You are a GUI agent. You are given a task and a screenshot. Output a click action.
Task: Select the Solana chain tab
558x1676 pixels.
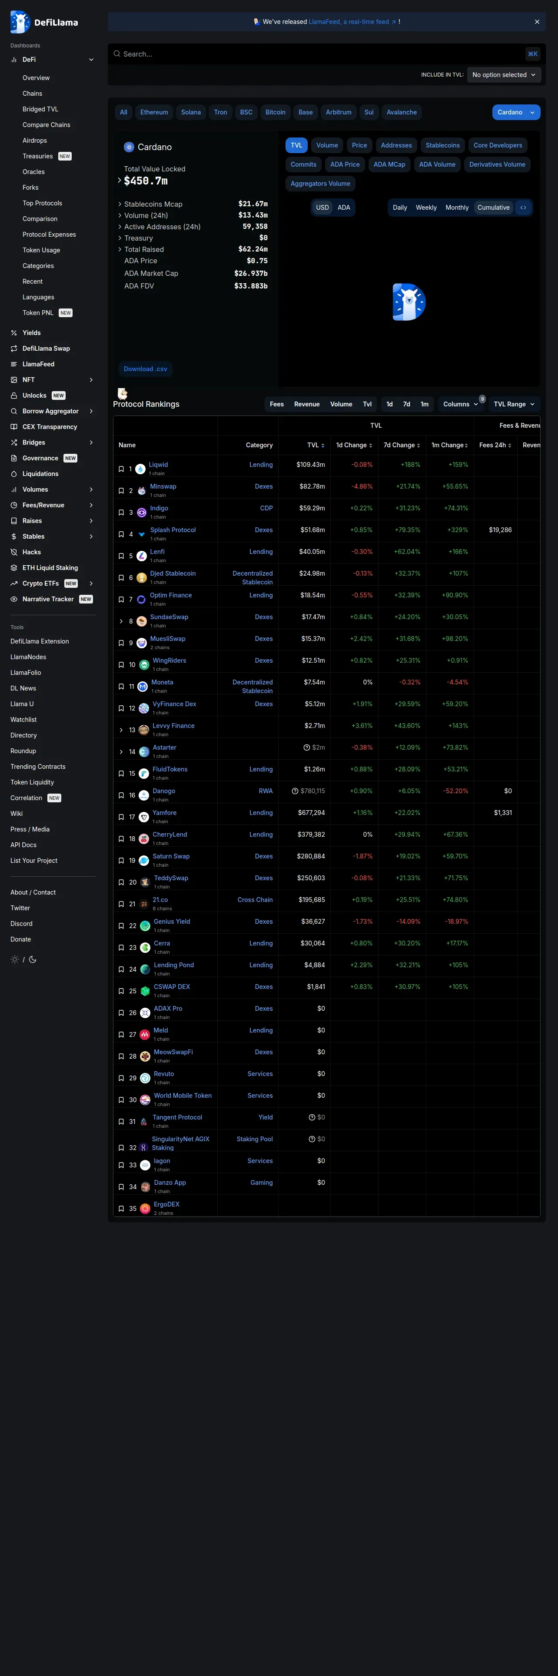click(x=191, y=113)
